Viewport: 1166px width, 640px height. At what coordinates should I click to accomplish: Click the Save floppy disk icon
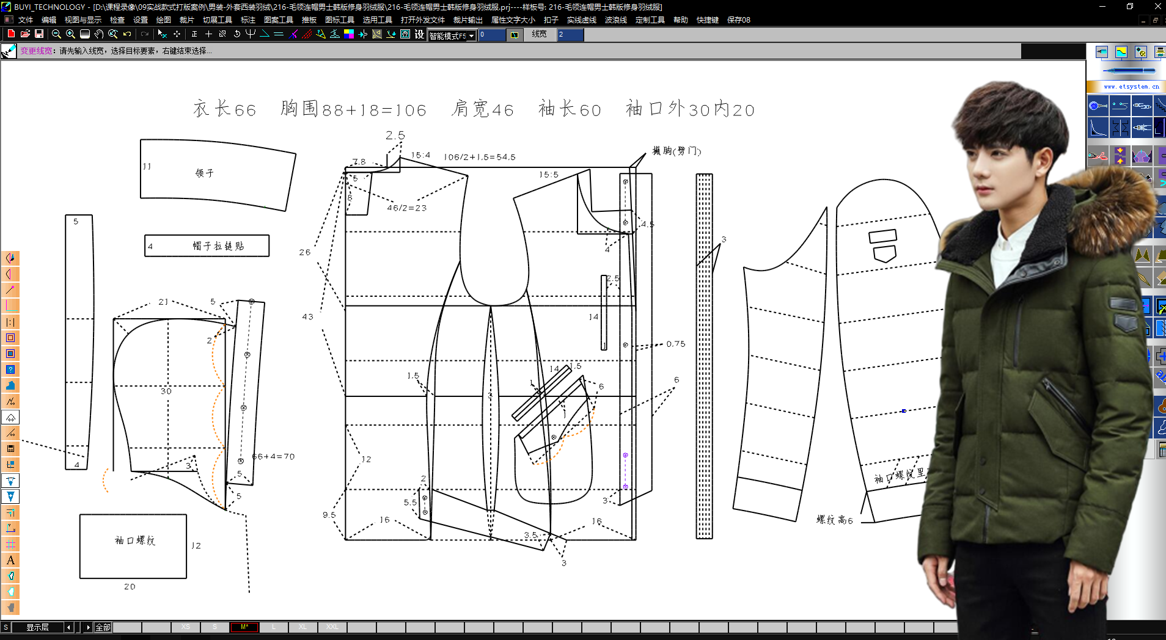point(39,34)
